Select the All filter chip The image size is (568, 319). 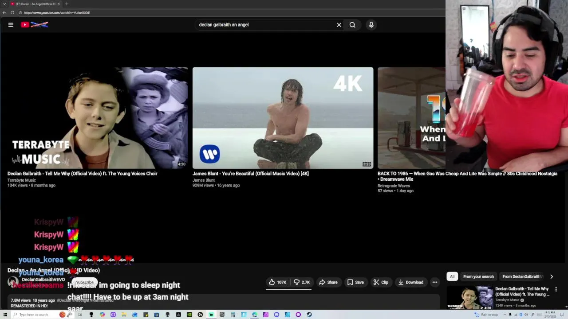click(452, 276)
